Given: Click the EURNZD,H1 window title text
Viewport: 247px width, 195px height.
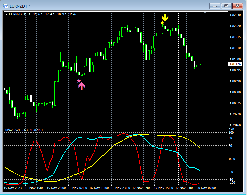Looking at the screenshot, I should (20, 6).
